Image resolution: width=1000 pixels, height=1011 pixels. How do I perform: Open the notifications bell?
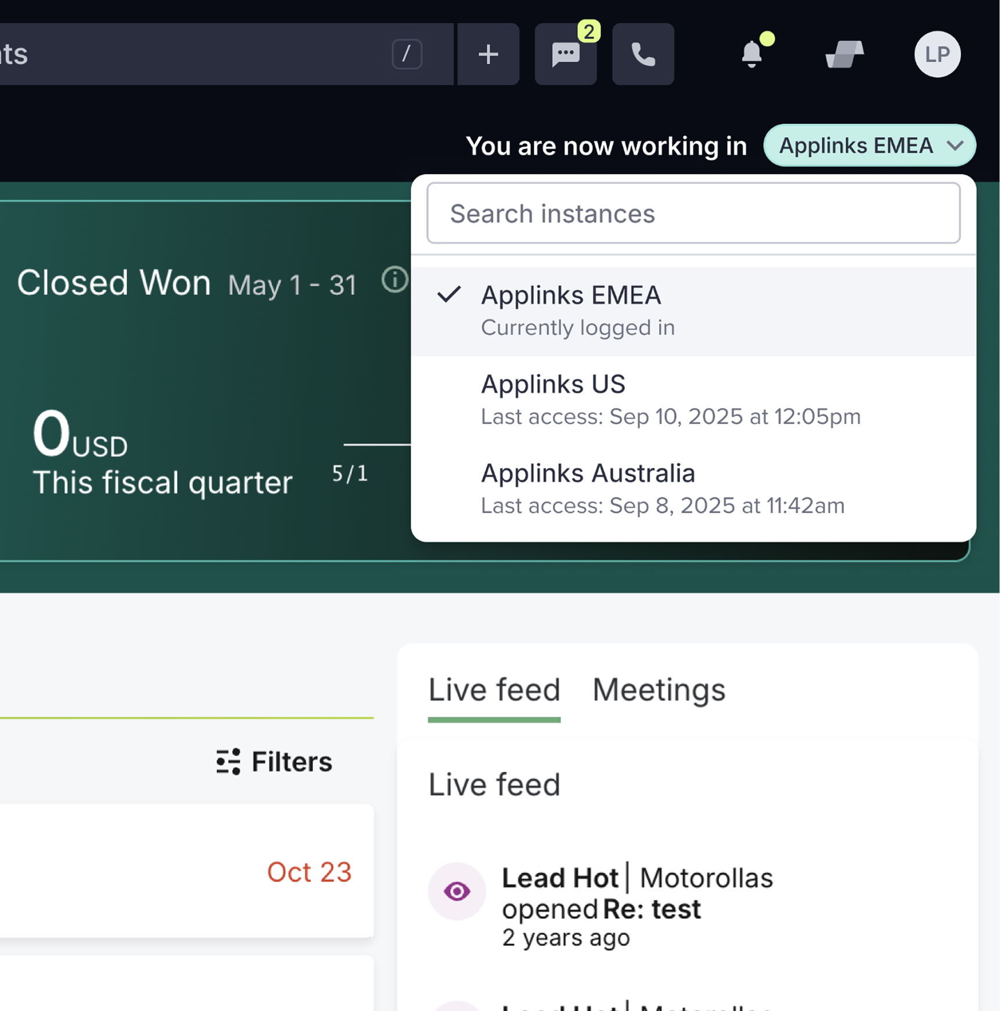(x=751, y=54)
